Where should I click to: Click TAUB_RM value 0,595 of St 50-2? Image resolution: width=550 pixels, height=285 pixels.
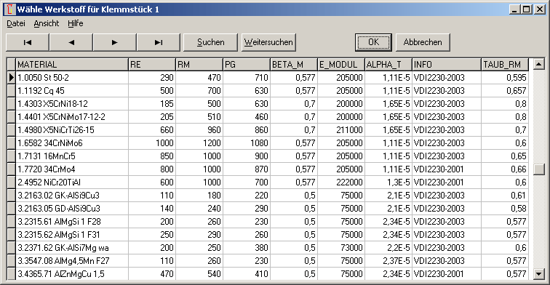coord(505,78)
